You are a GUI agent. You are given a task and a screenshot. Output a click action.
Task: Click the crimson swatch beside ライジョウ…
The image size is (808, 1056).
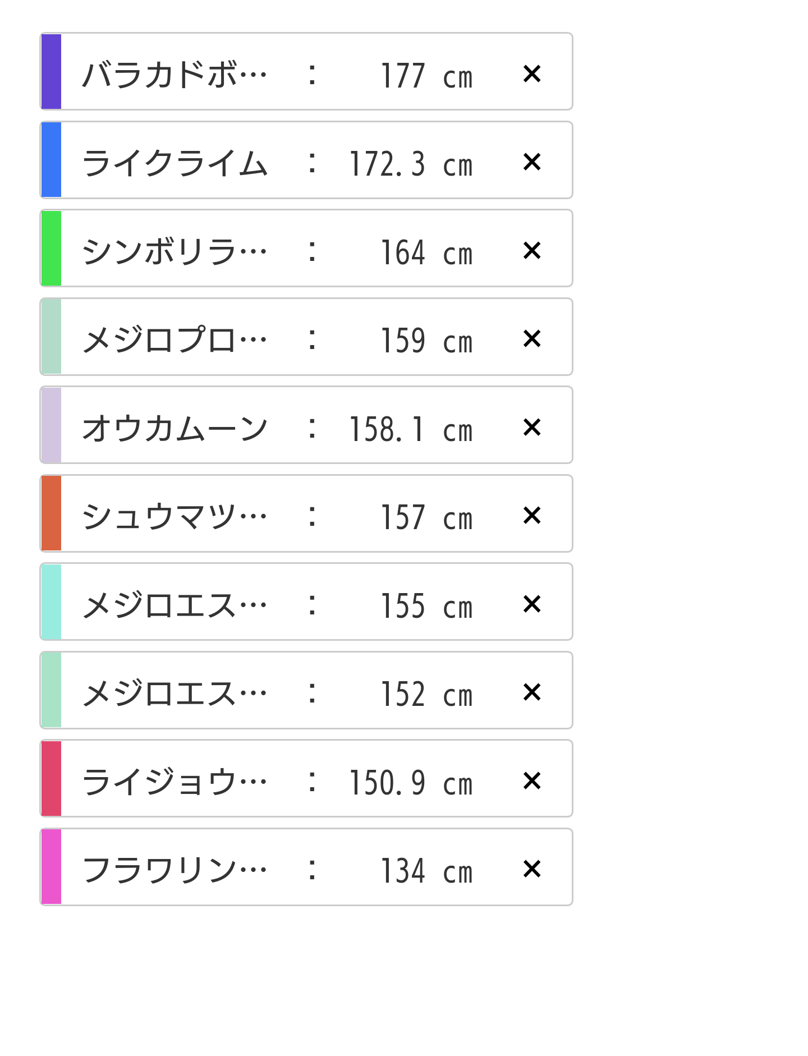pos(51,779)
